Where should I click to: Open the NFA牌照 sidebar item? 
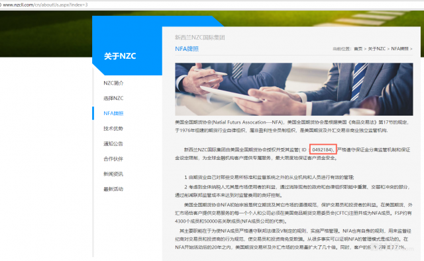coord(113,113)
